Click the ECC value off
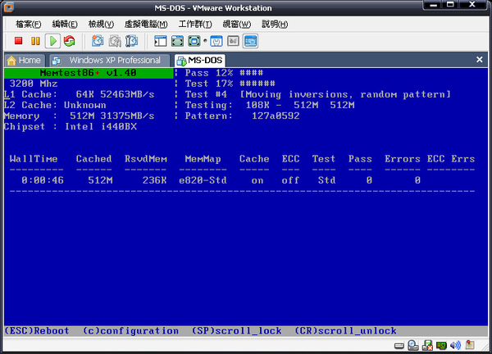Image resolution: width=492 pixels, height=354 pixels. click(x=290, y=180)
